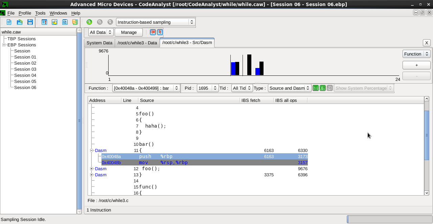Click the plus zoom button
This screenshot has height=224, width=433.
tap(416, 65)
